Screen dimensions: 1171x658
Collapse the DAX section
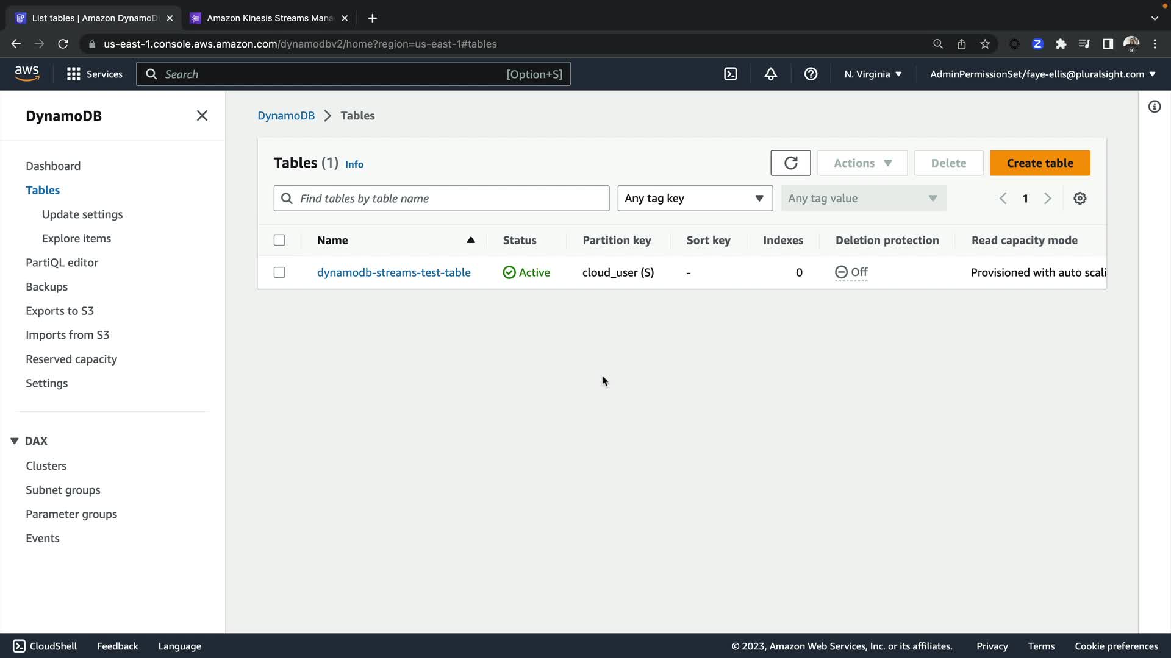pos(15,440)
